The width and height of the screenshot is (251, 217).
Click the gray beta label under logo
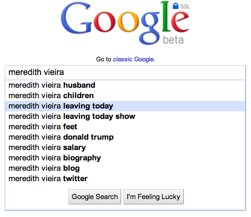click(173, 40)
